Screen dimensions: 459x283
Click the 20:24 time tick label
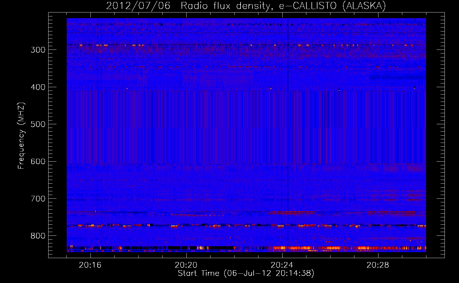coord(282,265)
